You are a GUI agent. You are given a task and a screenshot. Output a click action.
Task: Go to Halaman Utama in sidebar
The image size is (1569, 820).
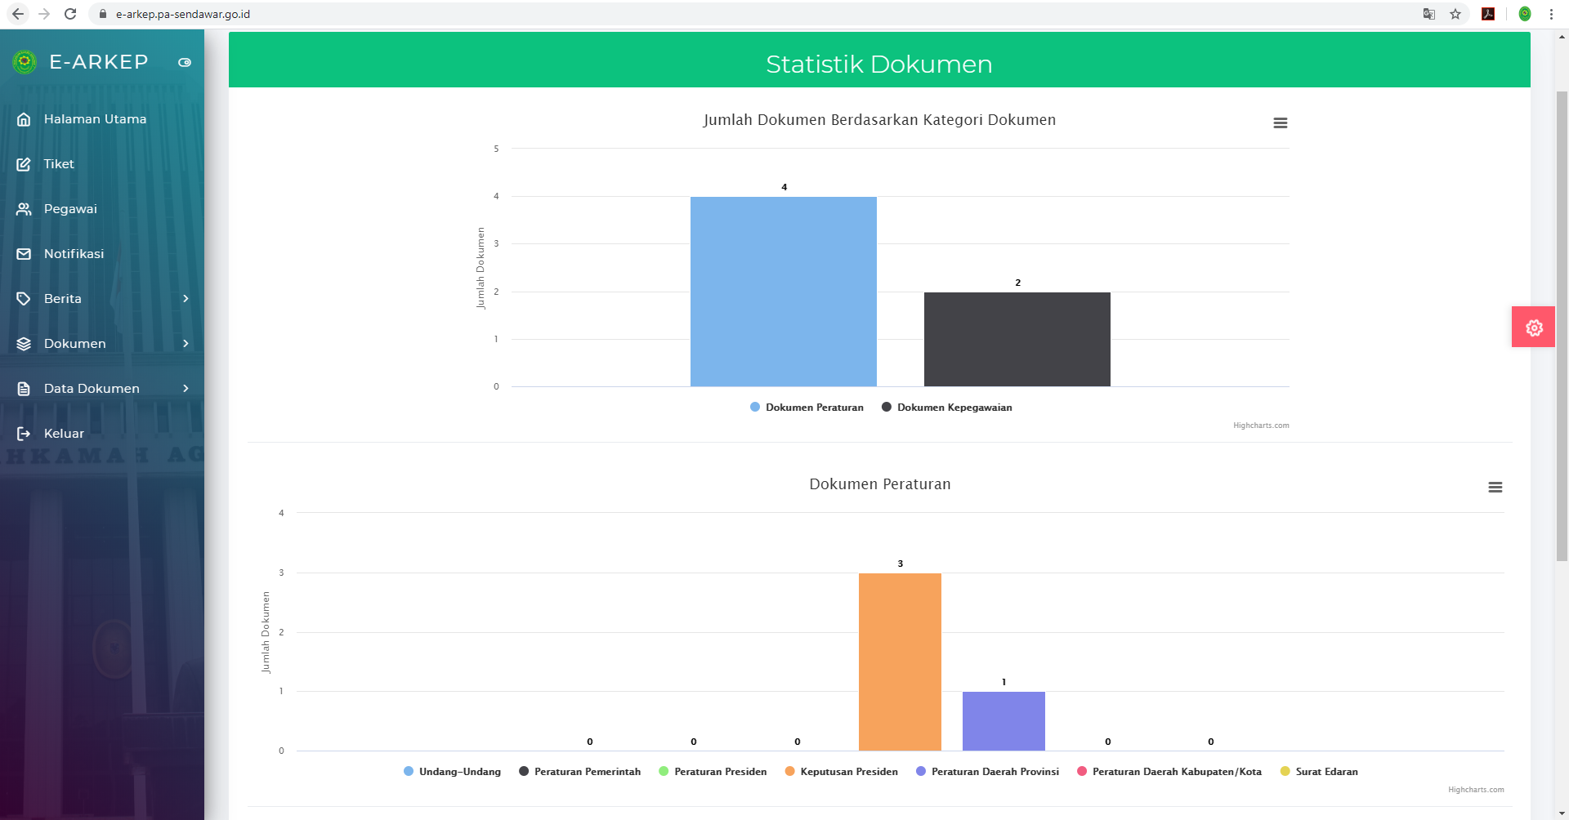click(x=95, y=119)
